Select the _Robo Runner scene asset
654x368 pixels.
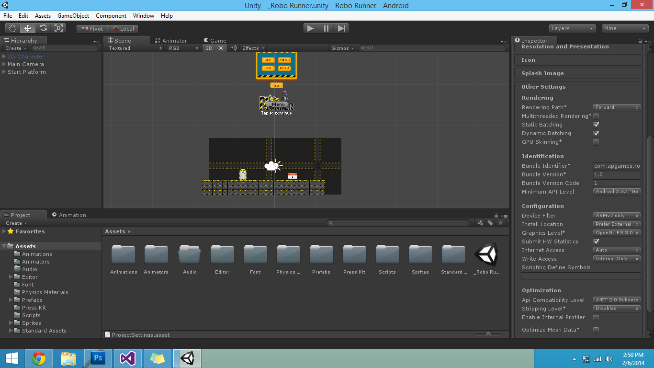pyautogui.click(x=486, y=259)
